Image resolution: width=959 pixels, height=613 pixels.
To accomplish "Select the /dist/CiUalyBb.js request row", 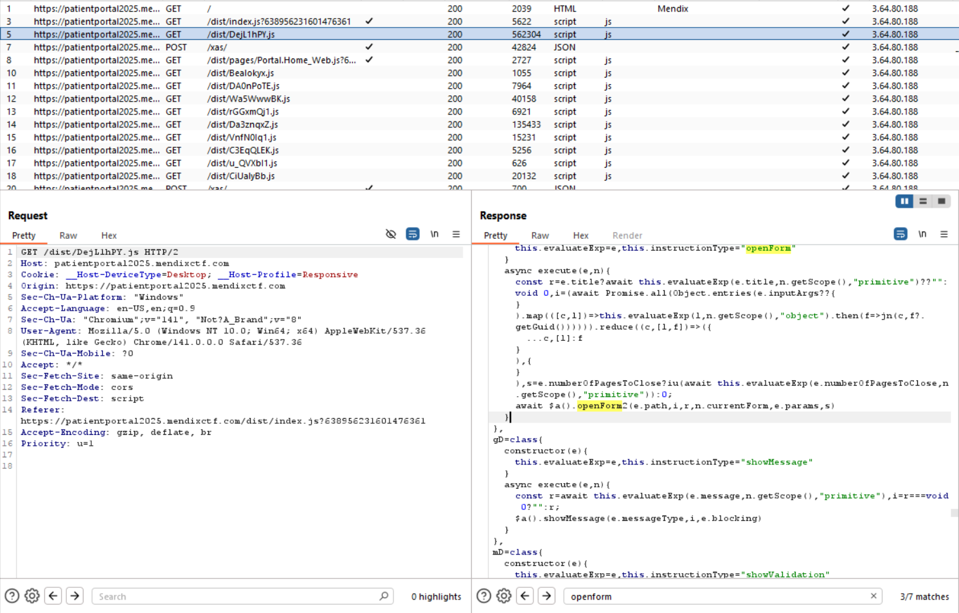I will 480,176.
